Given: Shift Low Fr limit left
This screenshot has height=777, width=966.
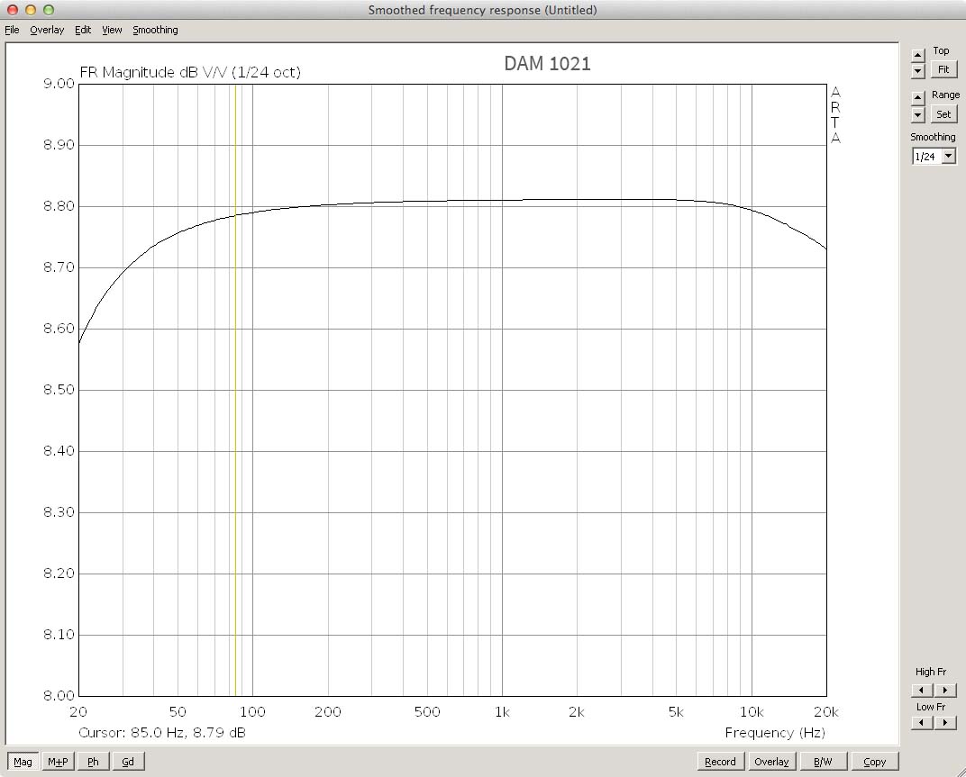Looking at the screenshot, I should (922, 722).
